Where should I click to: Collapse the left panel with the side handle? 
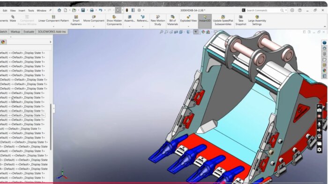(x=54, y=108)
